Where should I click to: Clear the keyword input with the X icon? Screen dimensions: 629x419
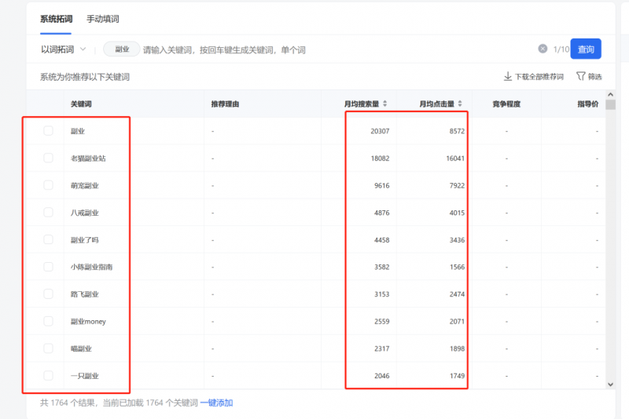click(543, 49)
